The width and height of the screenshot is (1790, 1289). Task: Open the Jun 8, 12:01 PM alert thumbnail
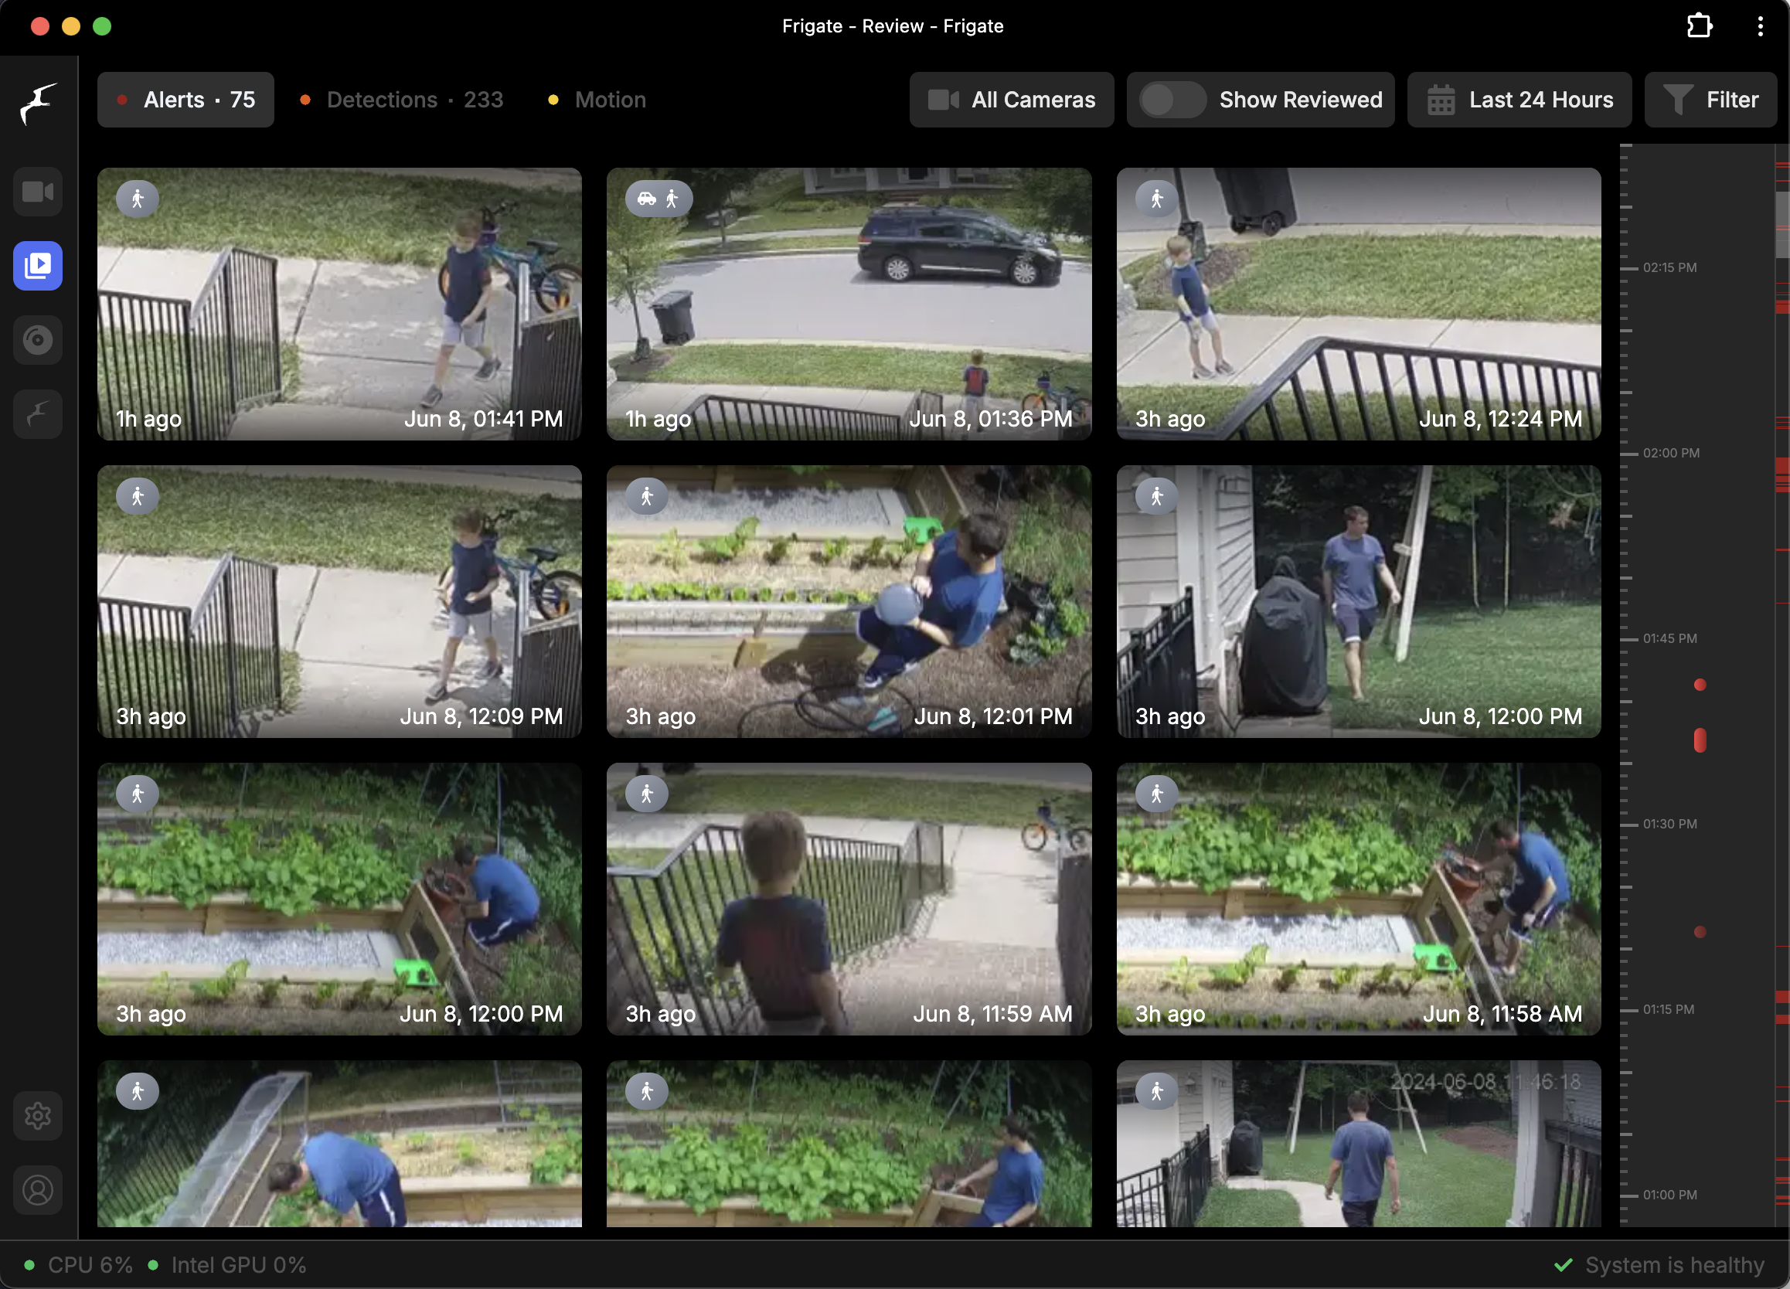(849, 601)
